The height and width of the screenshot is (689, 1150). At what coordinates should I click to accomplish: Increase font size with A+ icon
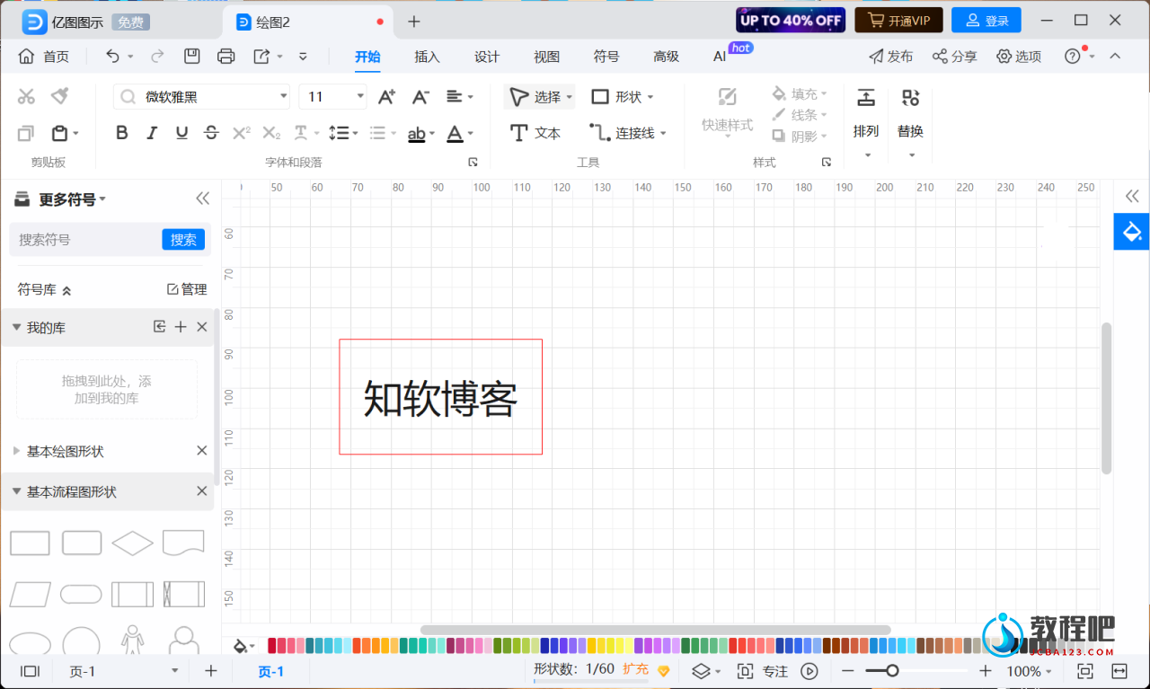pyautogui.click(x=386, y=96)
